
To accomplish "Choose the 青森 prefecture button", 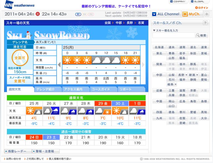I will pos(172,53).
